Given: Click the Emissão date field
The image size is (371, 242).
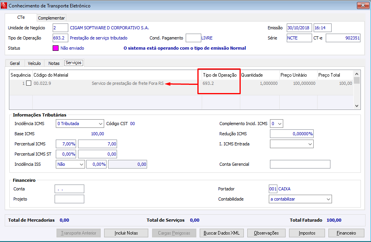Looking at the screenshot, I should [x=299, y=28].
